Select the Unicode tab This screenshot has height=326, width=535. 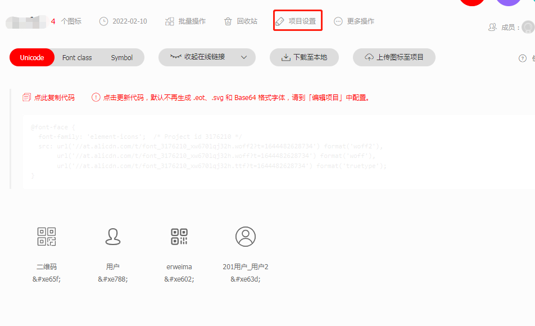point(31,57)
